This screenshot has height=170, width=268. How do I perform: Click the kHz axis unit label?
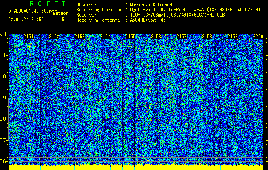(4, 34)
